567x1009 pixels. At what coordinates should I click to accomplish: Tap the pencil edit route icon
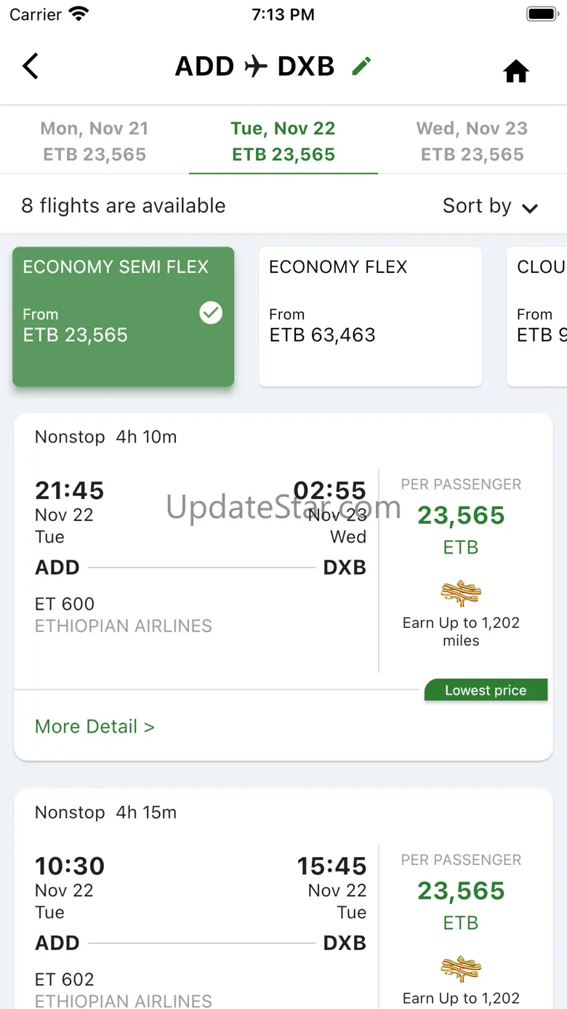click(x=361, y=66)
